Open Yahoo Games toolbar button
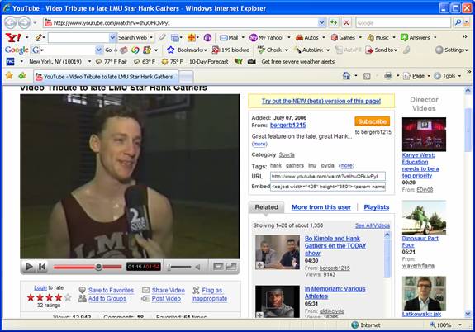This screenshot has width=475, height=332. click(x=343, y=37)
